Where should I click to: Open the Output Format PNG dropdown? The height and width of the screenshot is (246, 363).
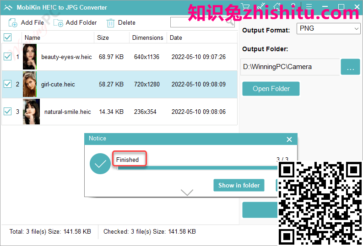click(329, 29)
